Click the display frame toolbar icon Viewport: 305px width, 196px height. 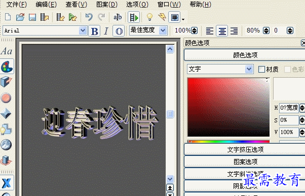click(x=174, y=17)
